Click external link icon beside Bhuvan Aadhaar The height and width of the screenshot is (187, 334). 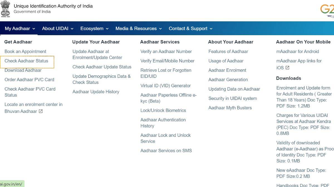click(41, 111)
